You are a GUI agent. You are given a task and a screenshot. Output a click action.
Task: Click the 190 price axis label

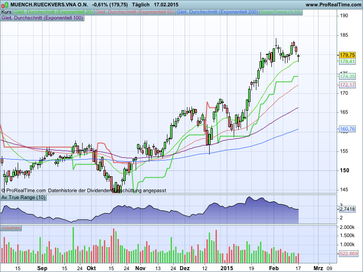[x=344, y=16]
